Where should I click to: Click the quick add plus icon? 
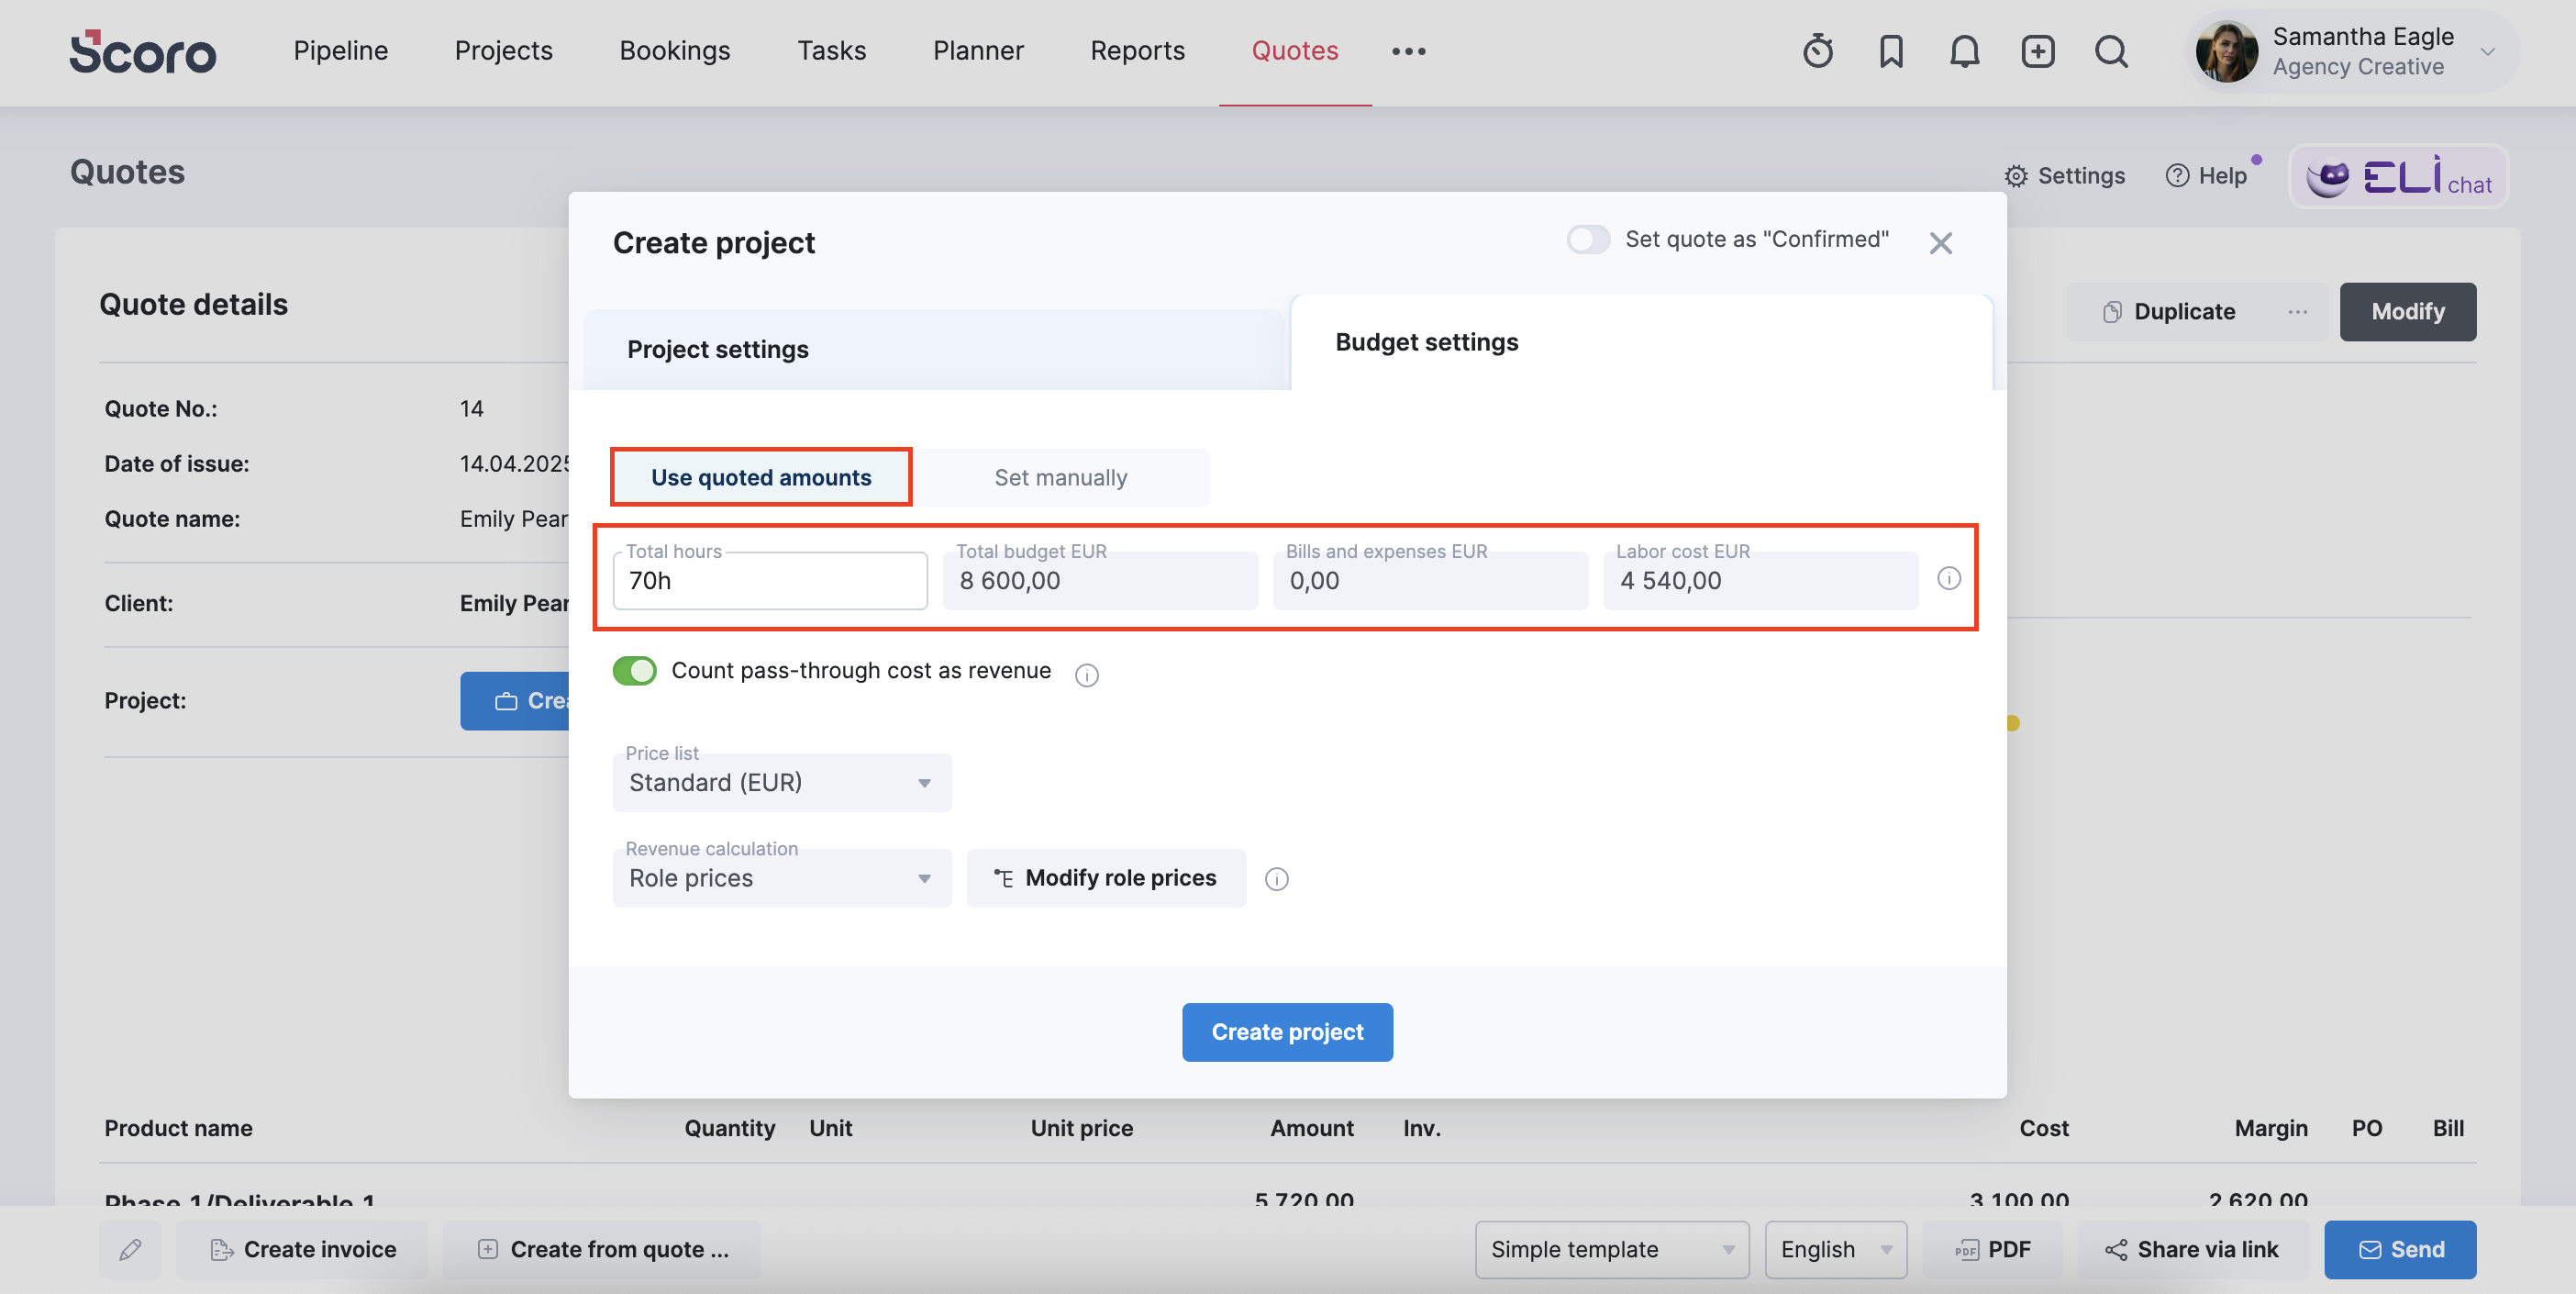(2037, 51)
